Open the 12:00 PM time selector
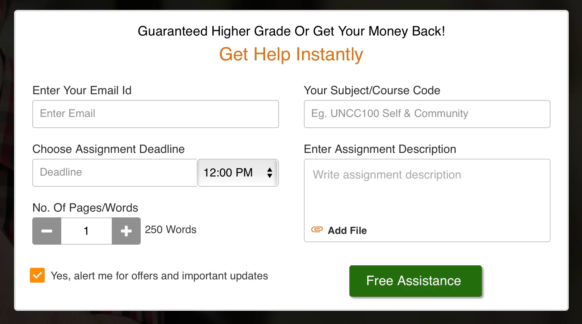582x324 pixels. pyautogui.click(x=232, y=173)
